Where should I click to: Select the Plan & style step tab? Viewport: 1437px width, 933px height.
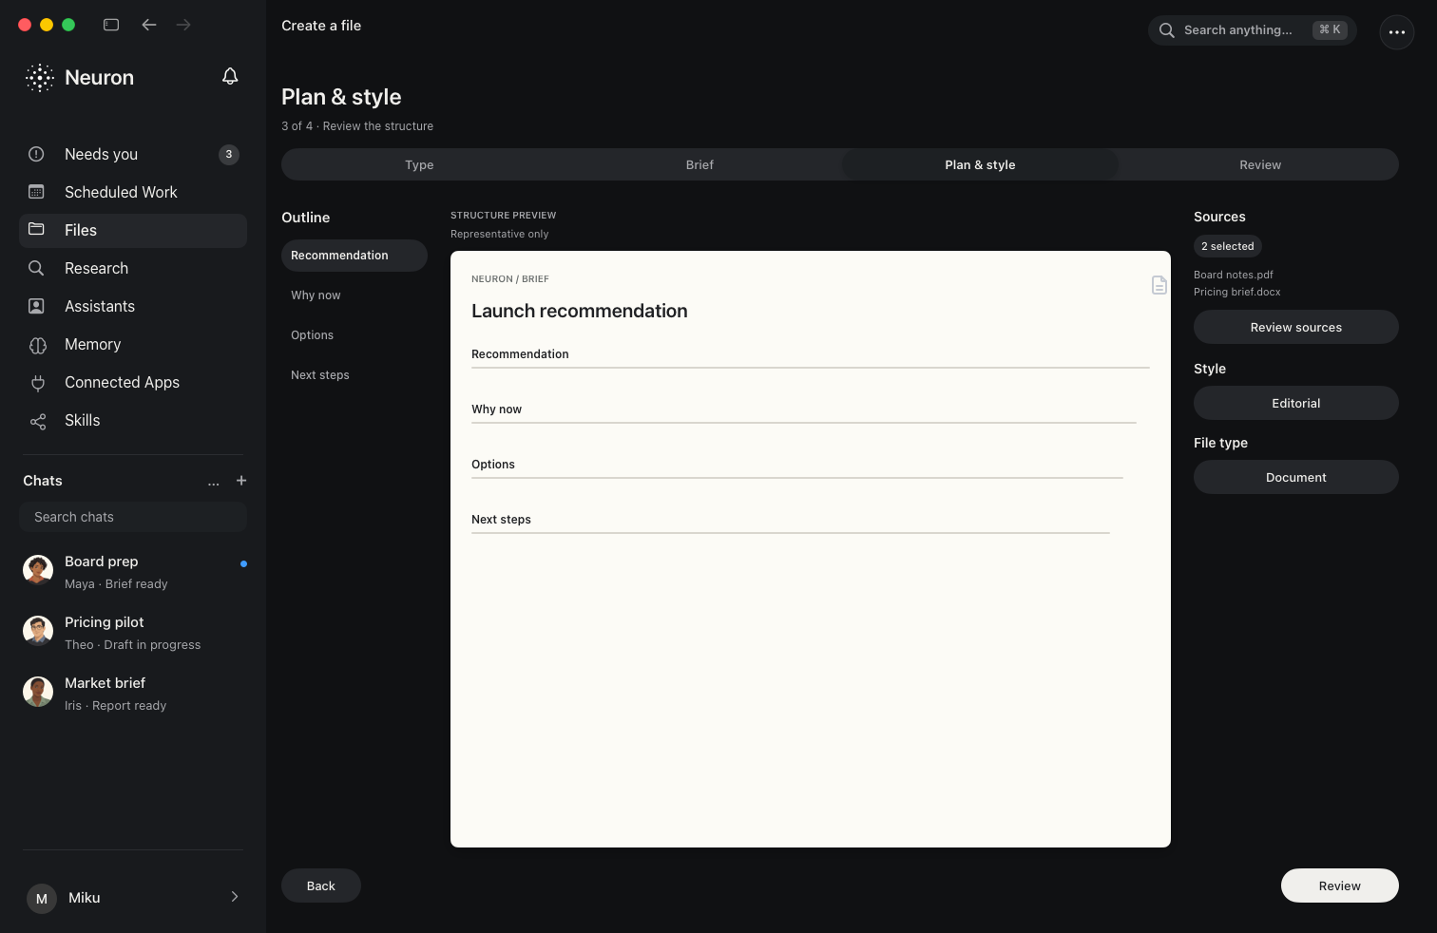pos(980,164)
